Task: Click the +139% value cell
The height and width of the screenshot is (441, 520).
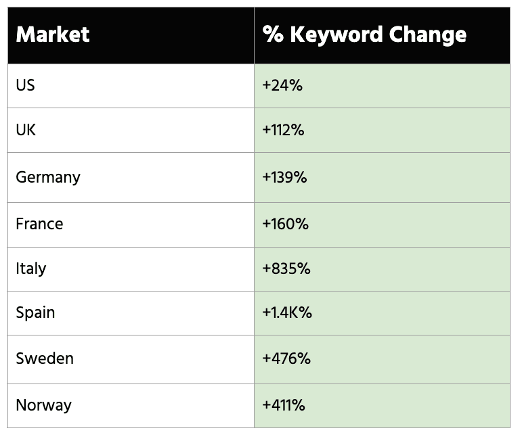Action: pyautogui.click(x=382, y=178)
